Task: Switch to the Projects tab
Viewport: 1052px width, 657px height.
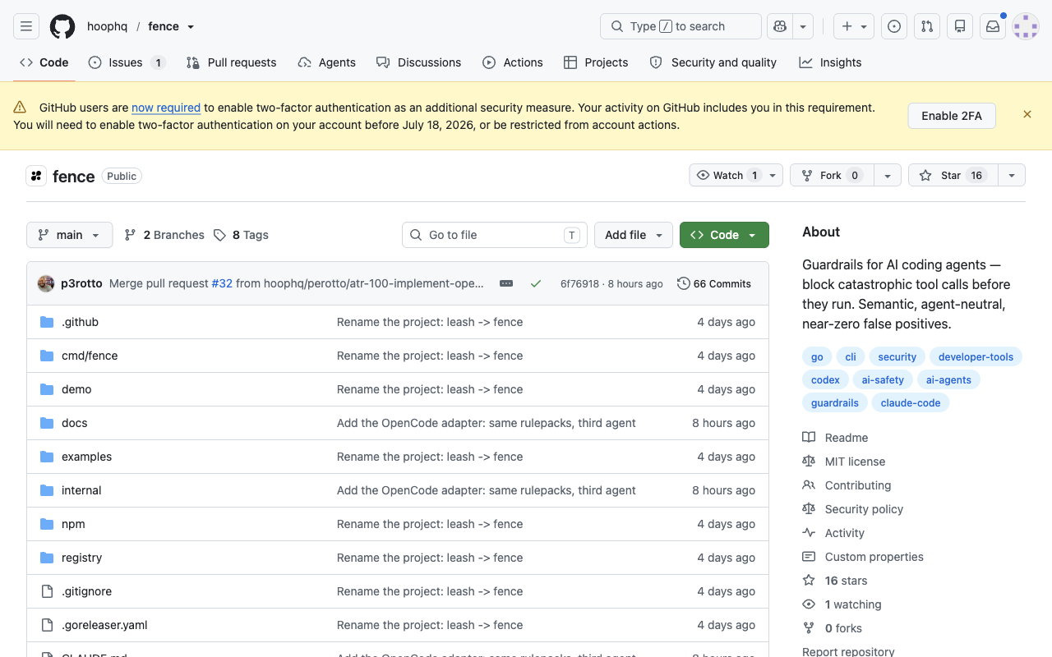Action: (596, 62)
